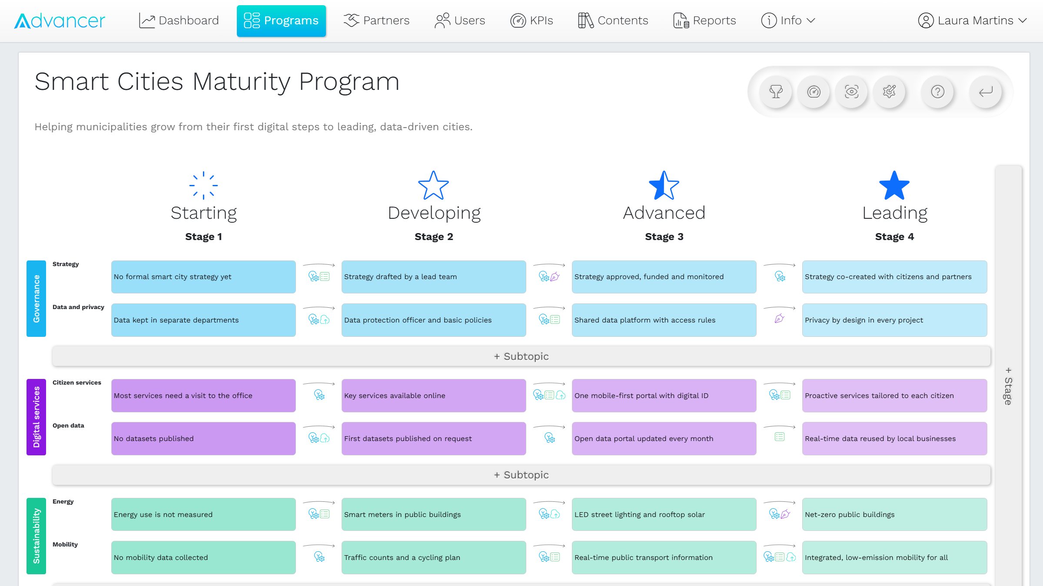Viewport: 1043px width, 586px height.
Task: Click the cloud upload icon before First datasets published
Action: click(325, 438)
